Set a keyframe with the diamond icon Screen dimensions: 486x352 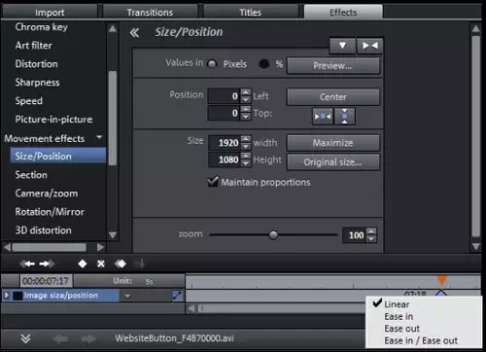[83, 264]
